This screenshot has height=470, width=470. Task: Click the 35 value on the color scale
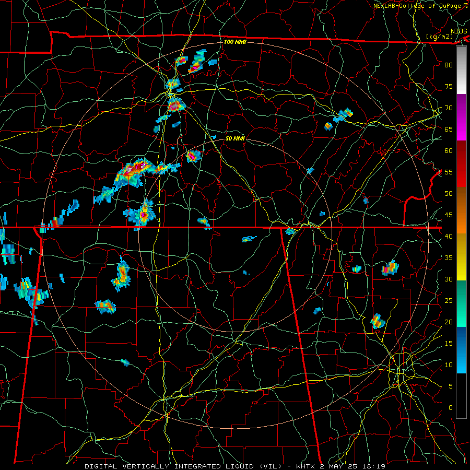[449, 258]
